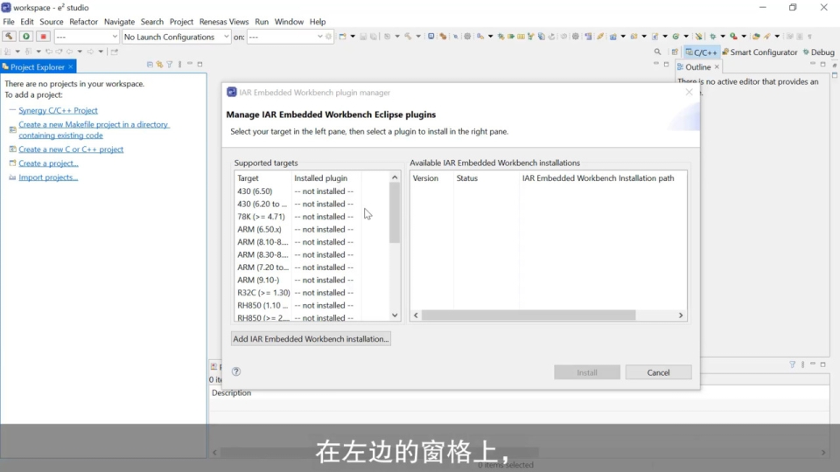Expand the launch mode dropdown
This screenshot has height=472, width=840.
[x=86, y=37]
